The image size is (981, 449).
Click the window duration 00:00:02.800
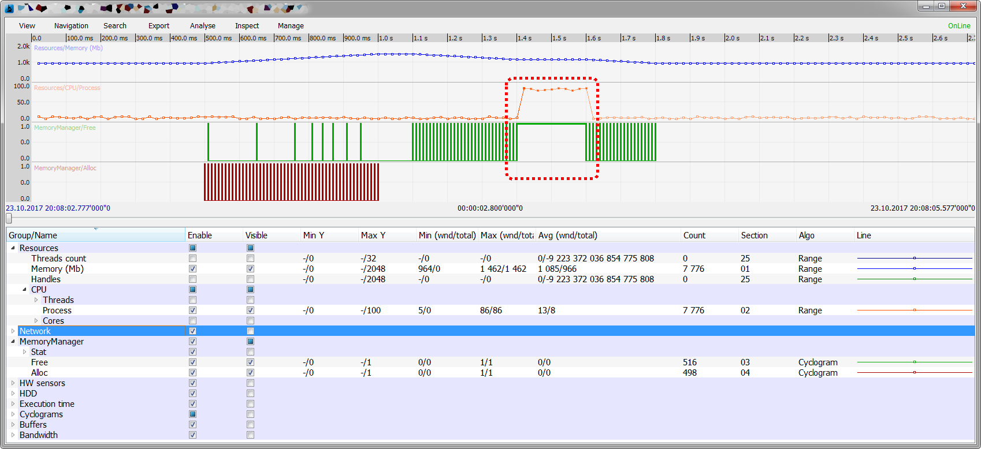coord(490,208)
